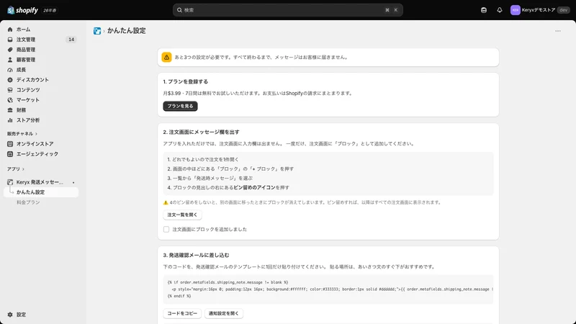Click the 通知設定を開く button

(224, 313)
